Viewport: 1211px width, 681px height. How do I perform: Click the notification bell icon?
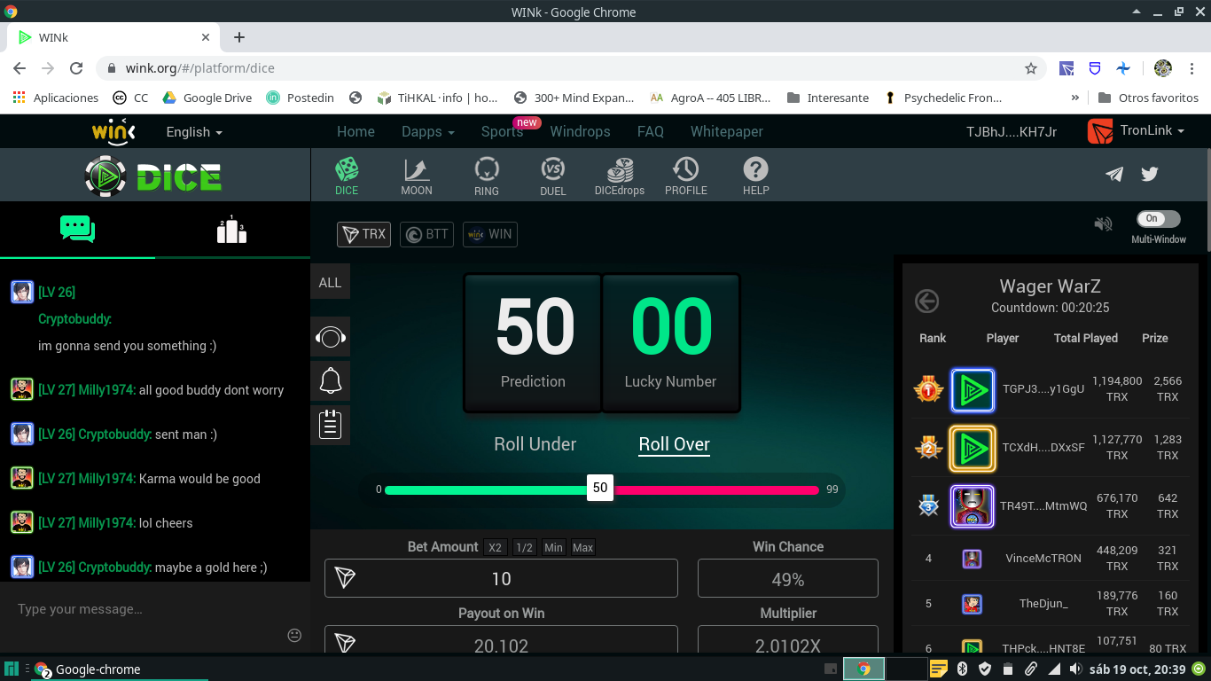pyautogui.click(x=330, y=380)
